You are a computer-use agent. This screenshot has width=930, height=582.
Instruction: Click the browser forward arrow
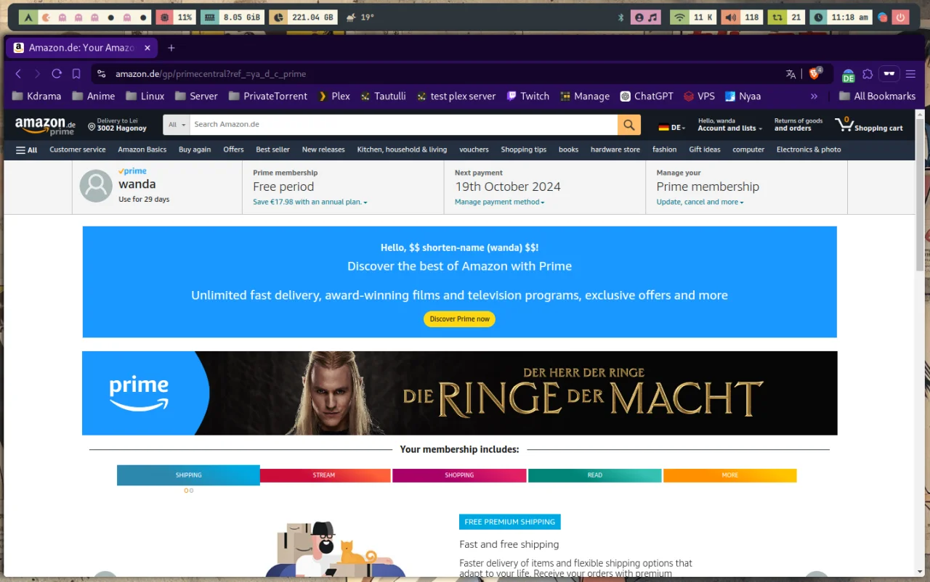[x=37, y=74]
